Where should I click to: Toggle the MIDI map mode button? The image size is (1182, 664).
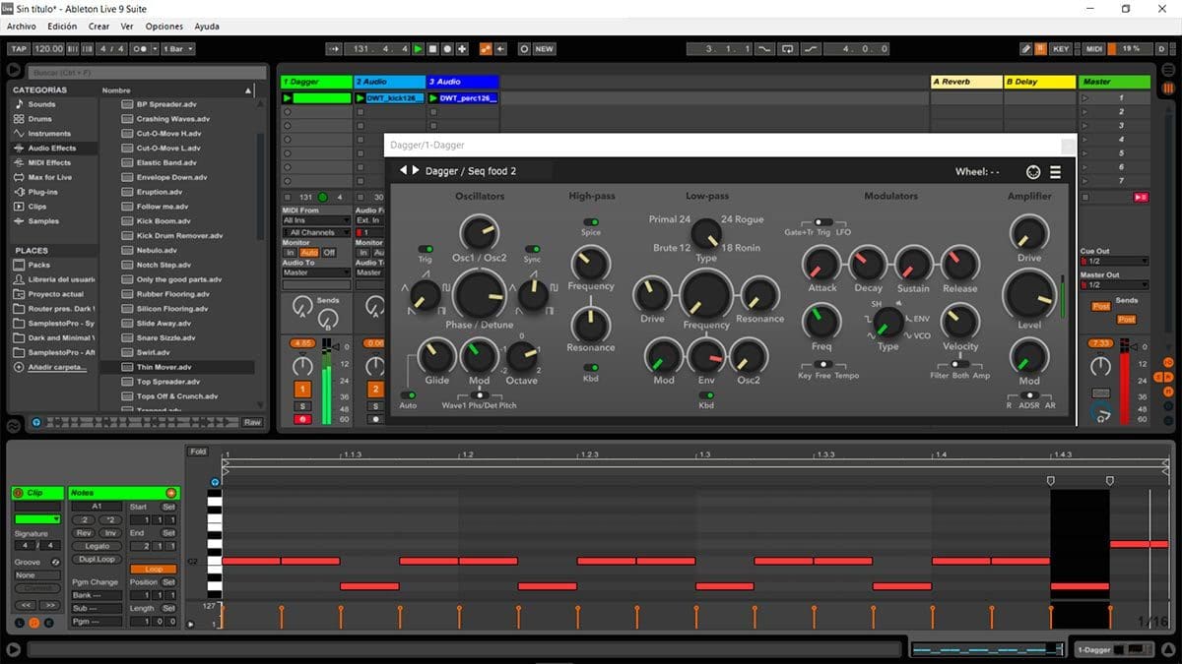click(1094, 48)
